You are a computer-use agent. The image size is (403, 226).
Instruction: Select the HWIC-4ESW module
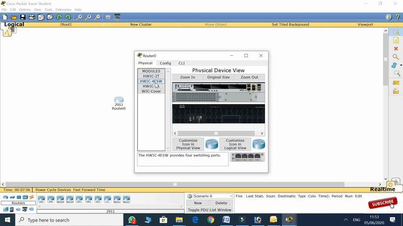point(151,81)
